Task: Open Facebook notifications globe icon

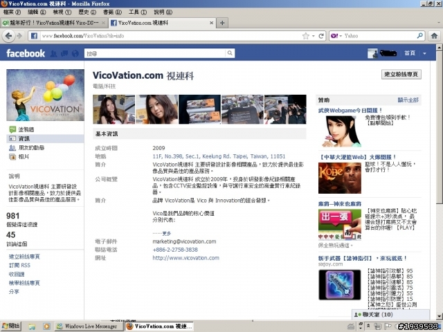Action: (75, 53)
